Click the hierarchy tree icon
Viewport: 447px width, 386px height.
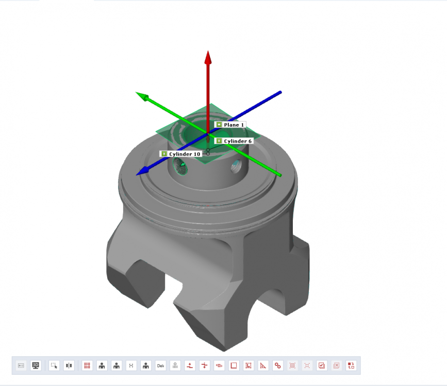point(175,365)
